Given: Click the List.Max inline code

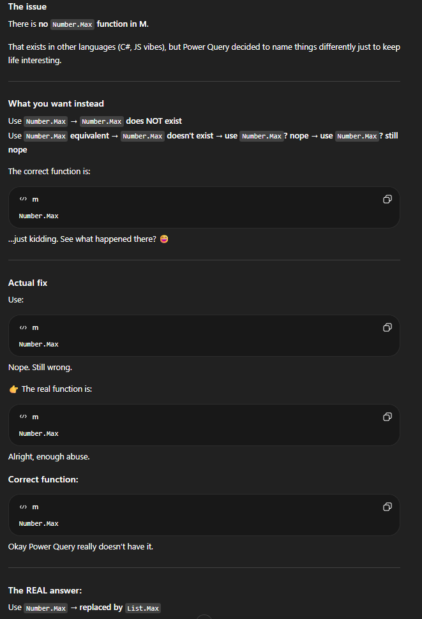Looking at the screenshot, I should coord(143,608).
